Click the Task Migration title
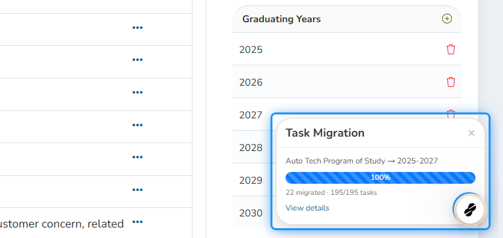 [x=325, y=133]
